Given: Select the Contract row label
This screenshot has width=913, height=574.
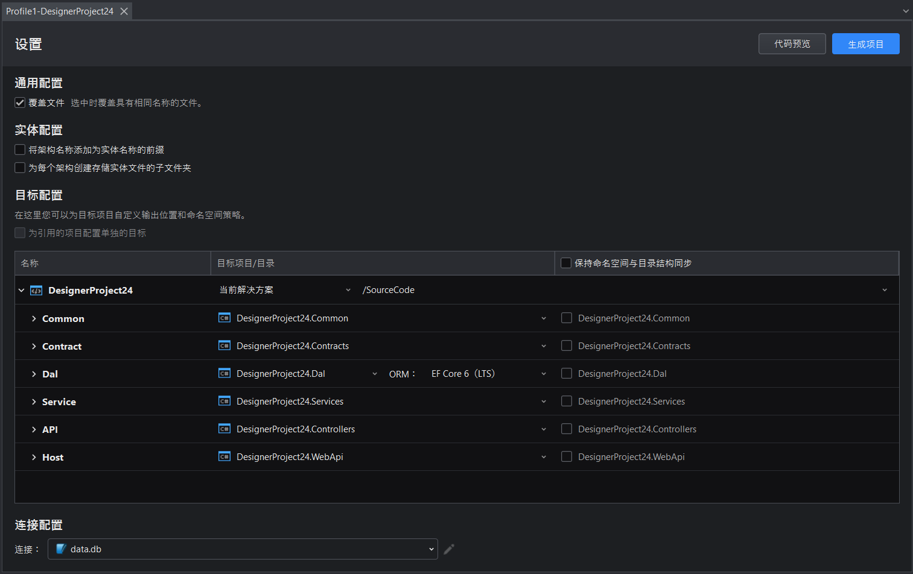Looking at the screenshot, I should [x=62, y=346].
